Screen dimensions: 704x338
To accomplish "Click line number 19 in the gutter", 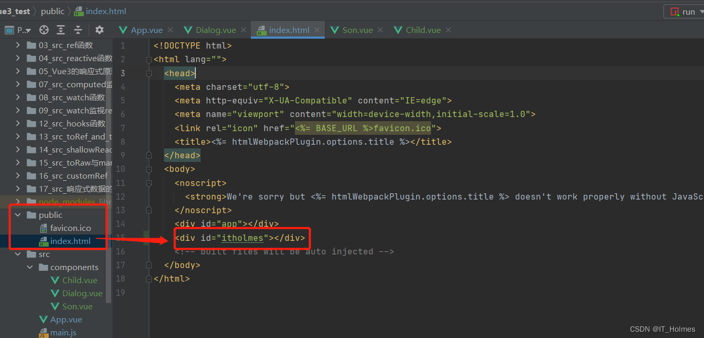I will [x=120, y=293].
